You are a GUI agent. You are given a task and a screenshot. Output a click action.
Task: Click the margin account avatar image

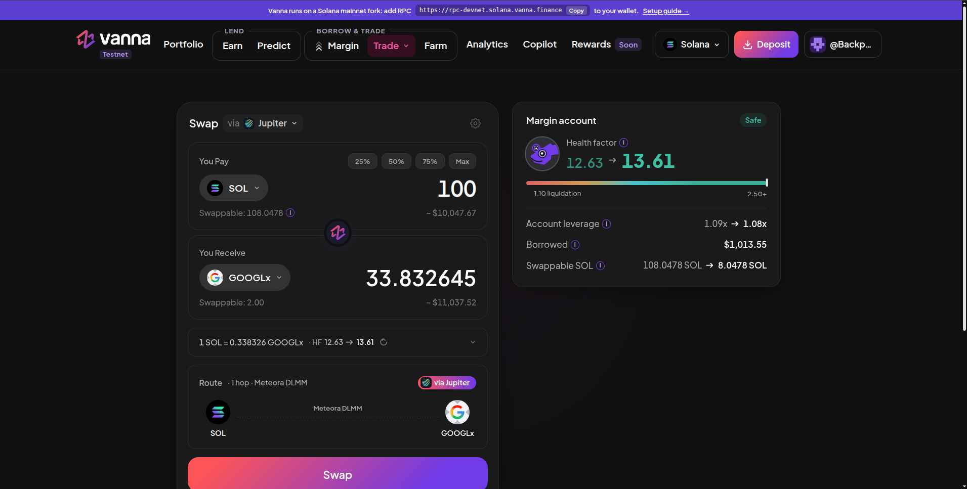[x=542, y=154]
